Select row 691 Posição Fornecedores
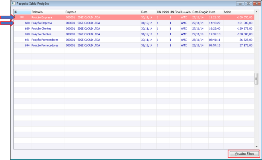262x160 pixels. pyautogui.click(x=134, y=40)
